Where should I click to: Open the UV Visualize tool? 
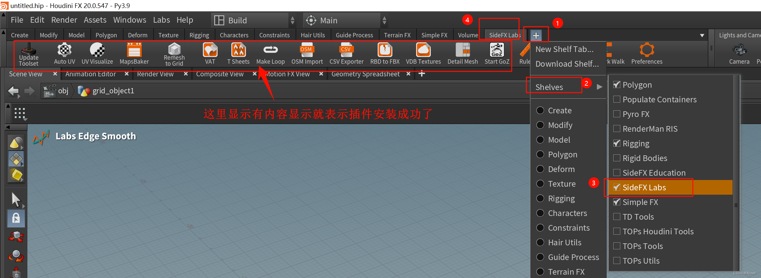(x=97, y=54)
